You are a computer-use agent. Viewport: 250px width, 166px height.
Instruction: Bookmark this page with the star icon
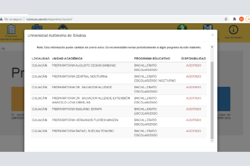[x=226, y=19]
